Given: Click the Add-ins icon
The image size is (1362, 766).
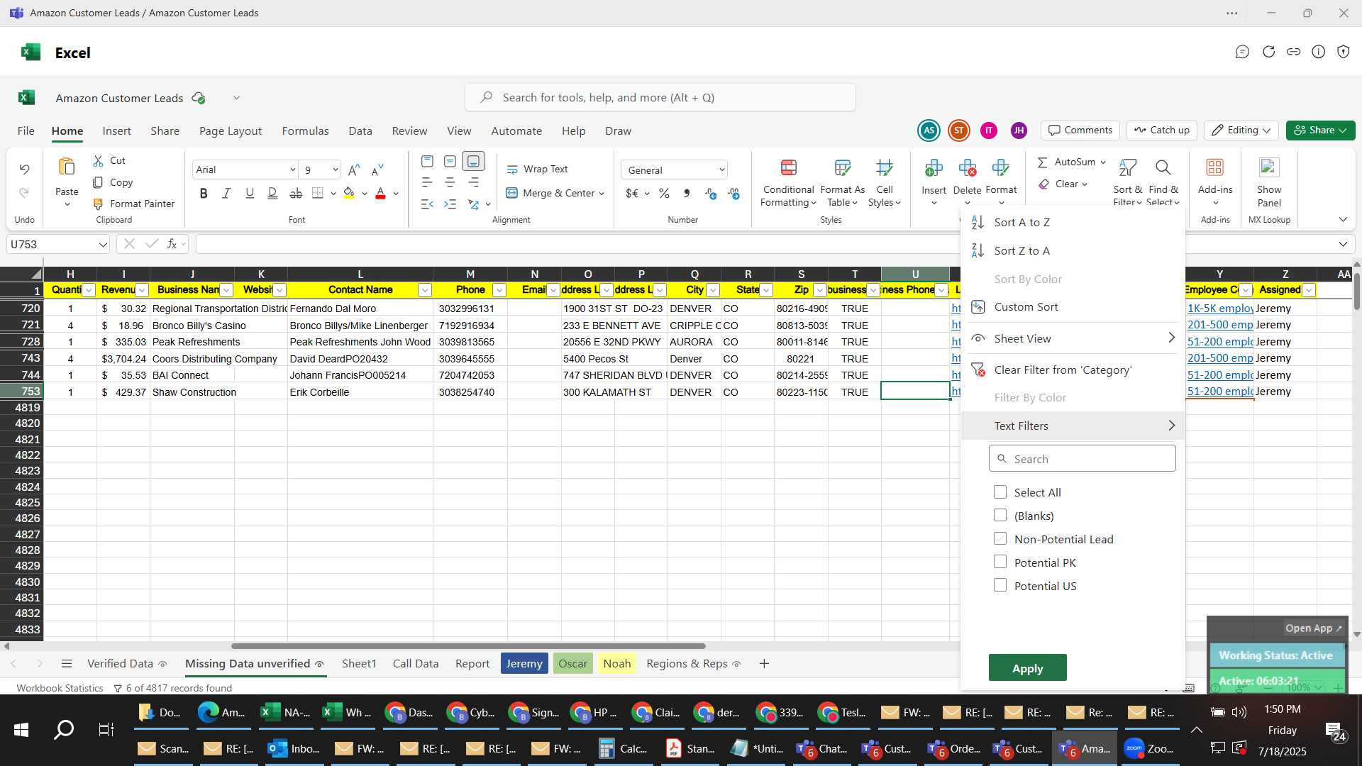Looking at the screenshot, I should click(1214, 167).
